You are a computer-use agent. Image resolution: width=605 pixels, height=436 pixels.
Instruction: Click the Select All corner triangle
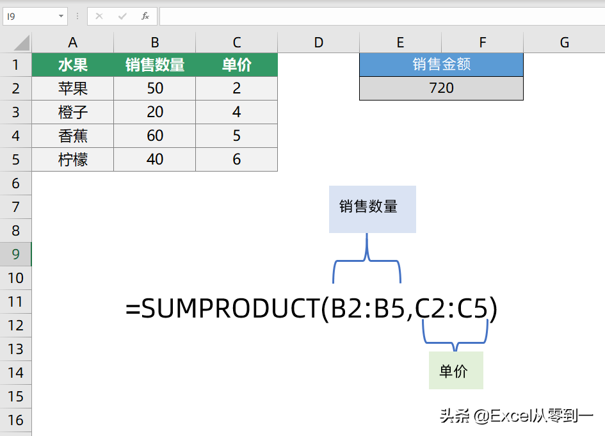21,43
